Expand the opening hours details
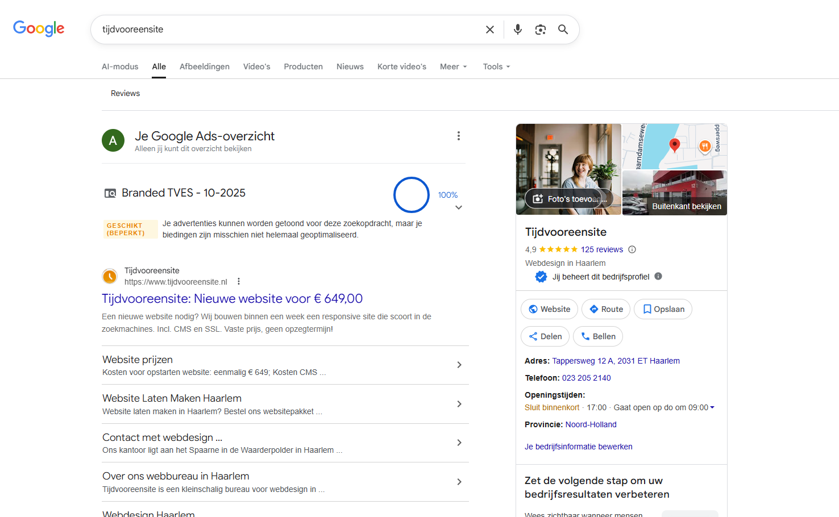The height and width of the screenshot is (517, 839). [x=712, y=407]
